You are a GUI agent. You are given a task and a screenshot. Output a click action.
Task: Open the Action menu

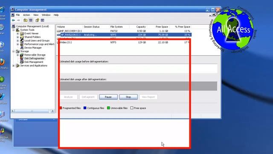(x=26, y=15)
